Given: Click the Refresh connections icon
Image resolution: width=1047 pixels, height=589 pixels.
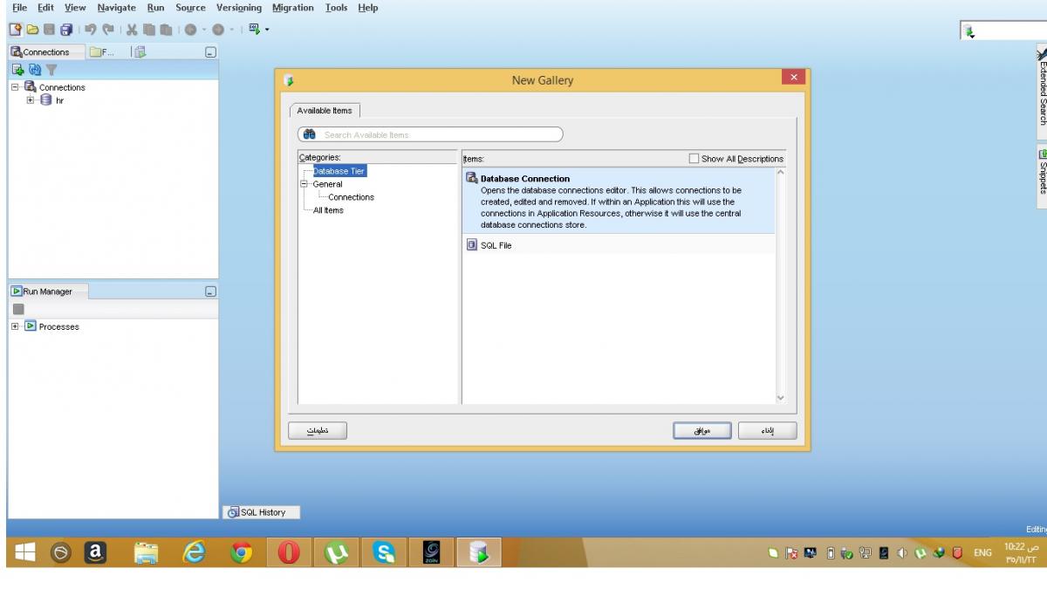Looking at the screenshot, I should coord(34,69).
